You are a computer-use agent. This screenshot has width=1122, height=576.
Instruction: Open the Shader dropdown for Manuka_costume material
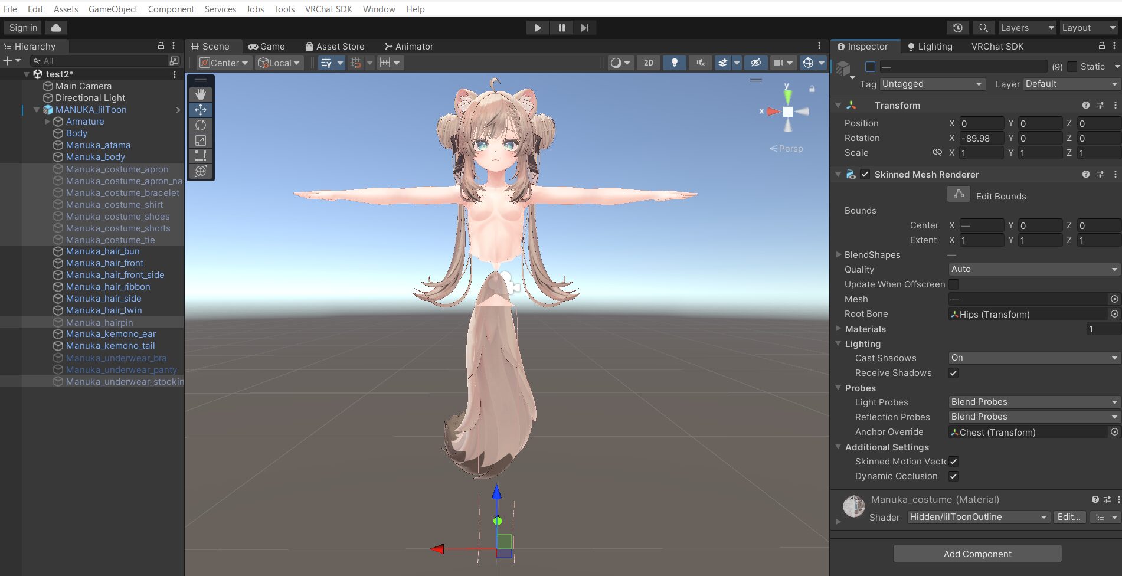pos(977,517)
